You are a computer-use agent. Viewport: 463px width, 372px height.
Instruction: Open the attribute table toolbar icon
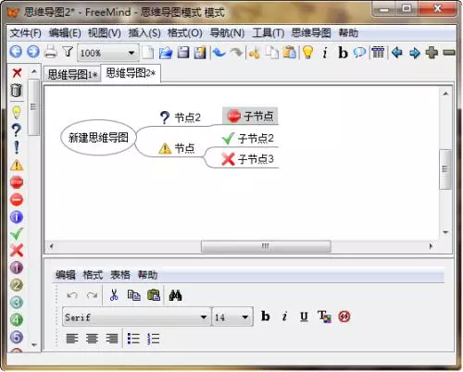coord(378,53)
